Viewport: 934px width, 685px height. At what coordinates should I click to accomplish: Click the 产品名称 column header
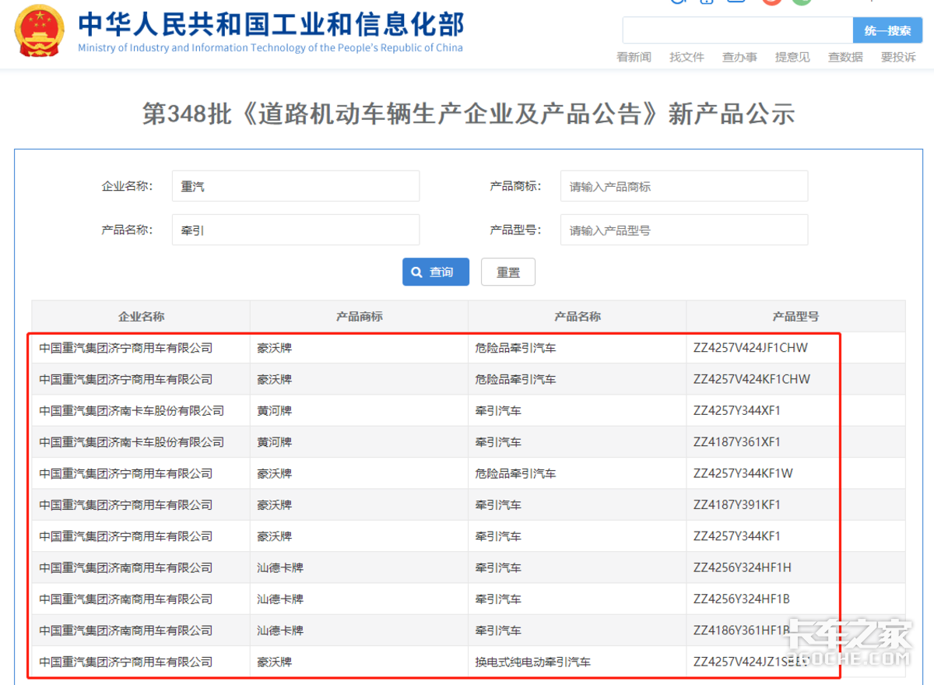coord(577,316)
